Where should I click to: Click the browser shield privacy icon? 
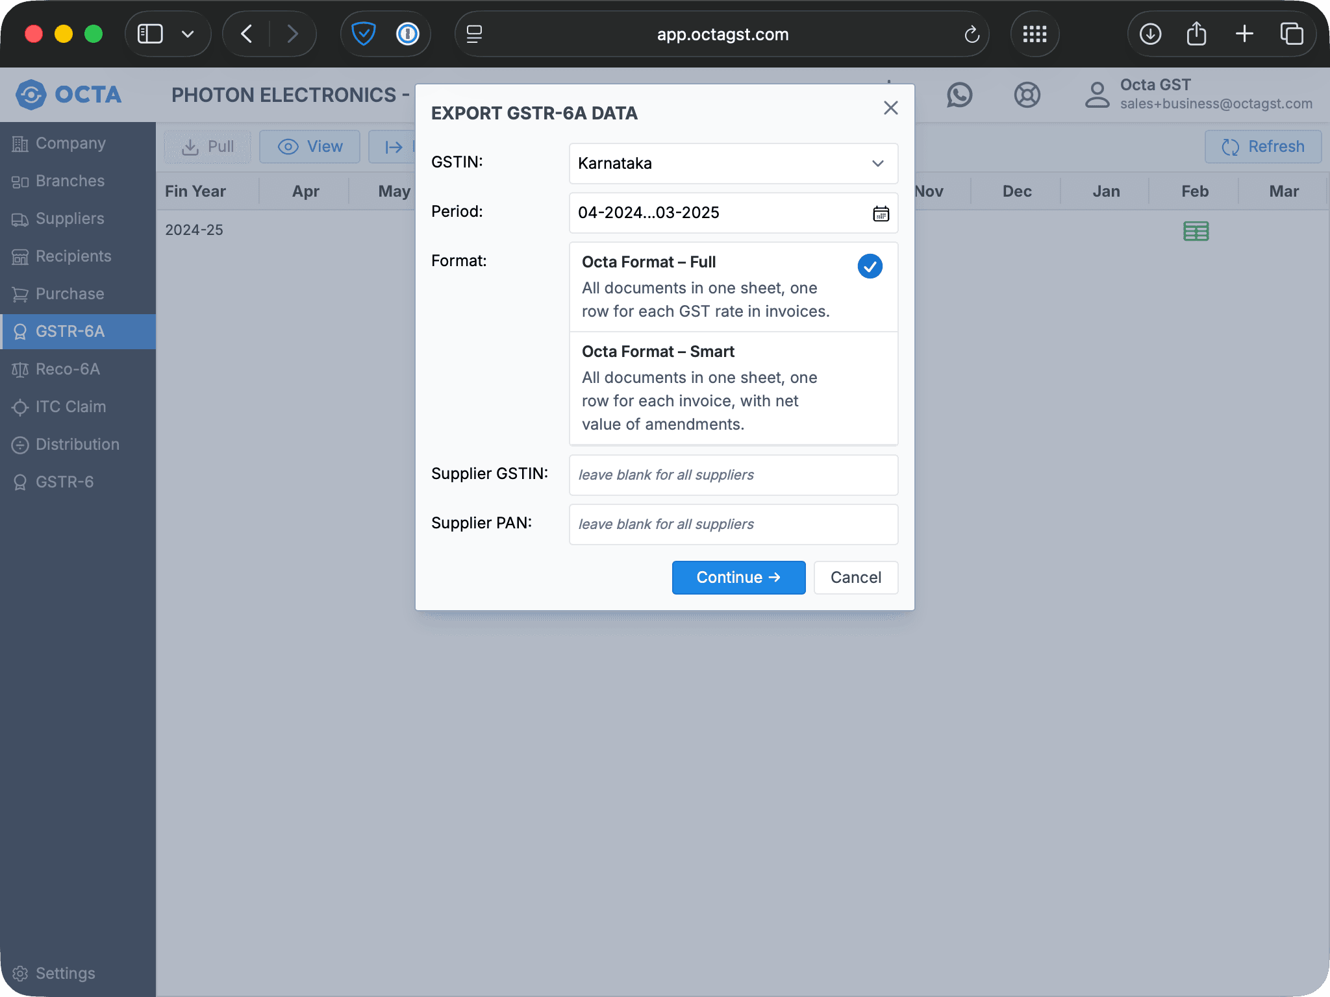click(x=364, y=34)
